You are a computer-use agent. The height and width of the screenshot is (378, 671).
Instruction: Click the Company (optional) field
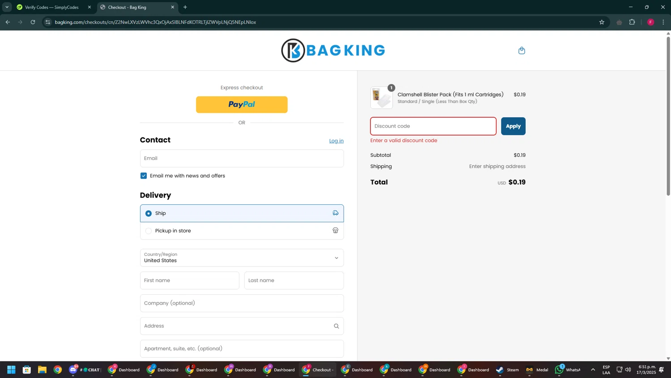[242, 303]
